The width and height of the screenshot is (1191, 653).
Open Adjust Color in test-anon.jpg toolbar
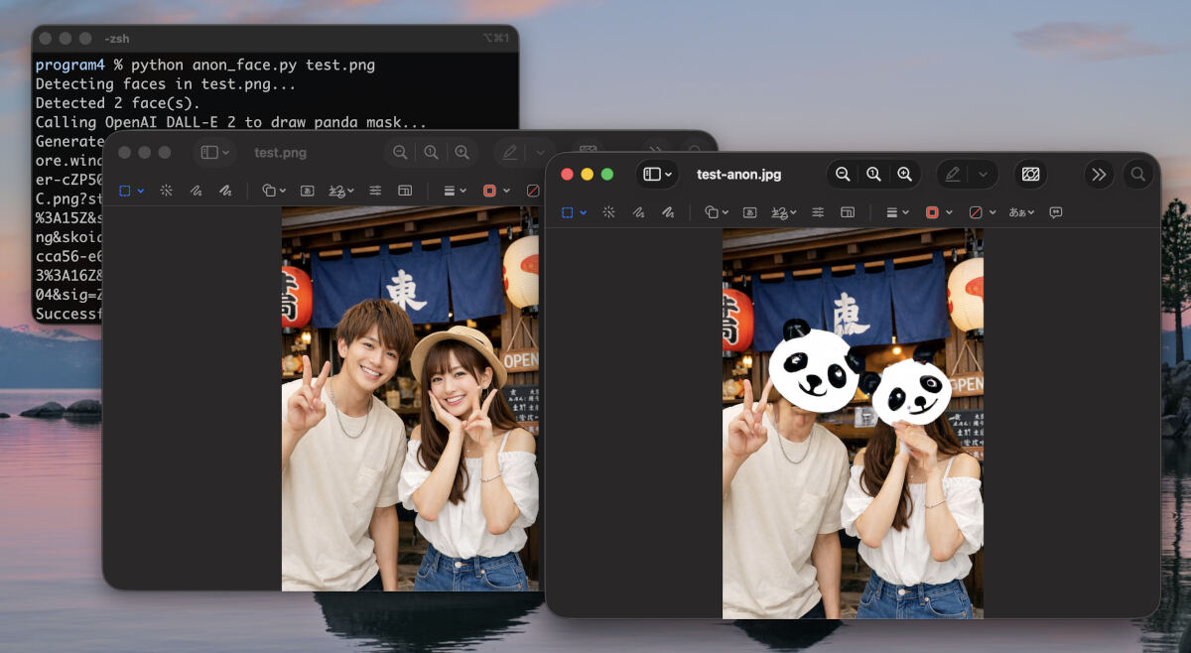click(x=818, y=212)
